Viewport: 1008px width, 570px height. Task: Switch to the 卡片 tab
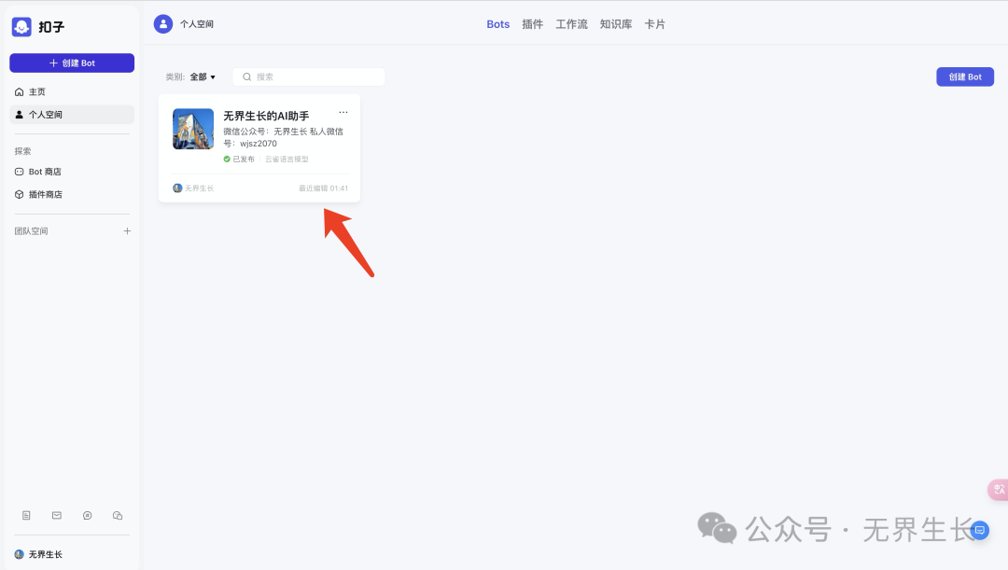pyautogui.click(x=654, y=24)
